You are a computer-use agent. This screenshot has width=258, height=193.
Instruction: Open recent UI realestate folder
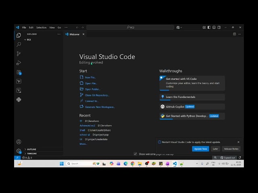coord(81,140)
